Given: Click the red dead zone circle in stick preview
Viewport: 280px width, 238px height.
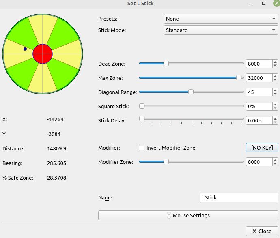Looking at the screenshot, I should [x=43, y=54].
